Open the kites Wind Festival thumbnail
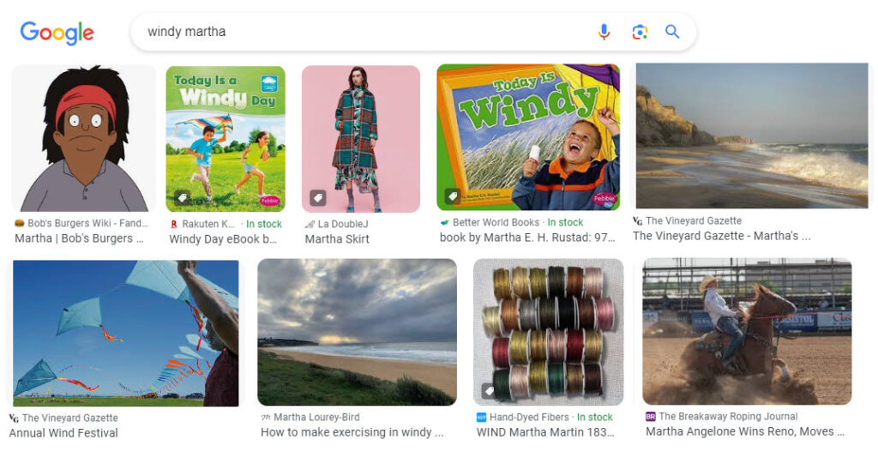878x464 pixels. [x=125, y=333]
